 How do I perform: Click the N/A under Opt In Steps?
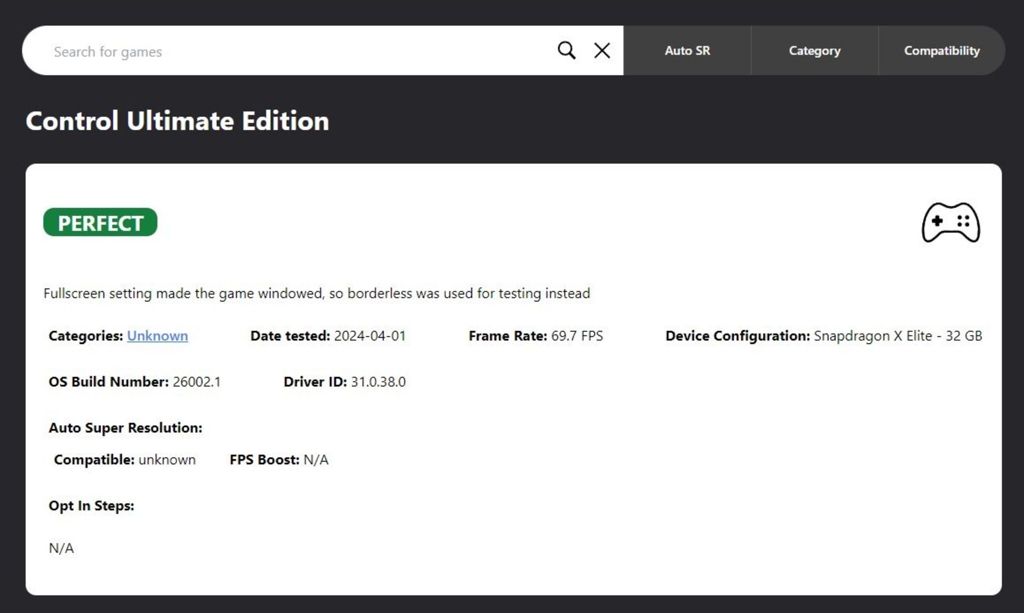click(x=61, y=548)
